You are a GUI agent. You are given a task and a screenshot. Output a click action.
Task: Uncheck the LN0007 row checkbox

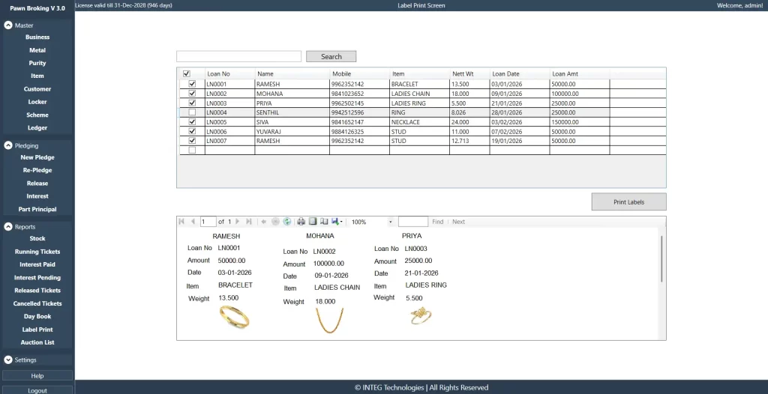tap(192, 141)
